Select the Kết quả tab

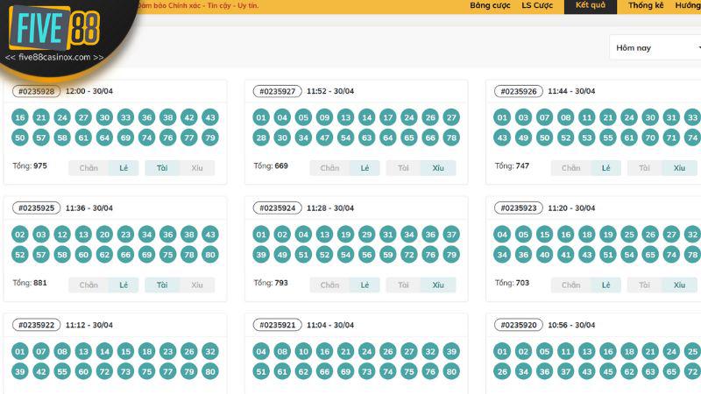[x=590, y=6]
